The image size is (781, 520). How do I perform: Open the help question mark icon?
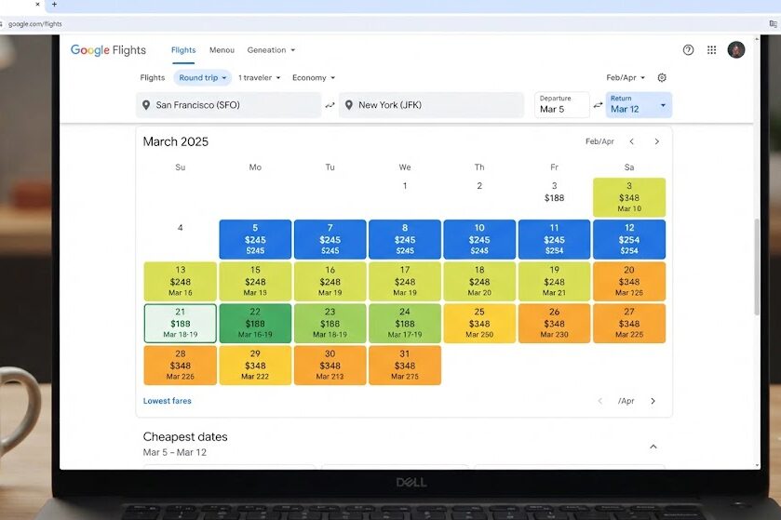(x=688, y=49)
